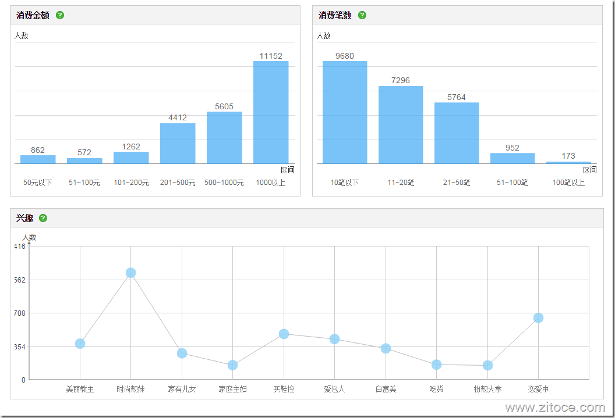615x418 pixels.
Task: Select the 10笔以下 bar showing 9680
Action: [345, 112]
